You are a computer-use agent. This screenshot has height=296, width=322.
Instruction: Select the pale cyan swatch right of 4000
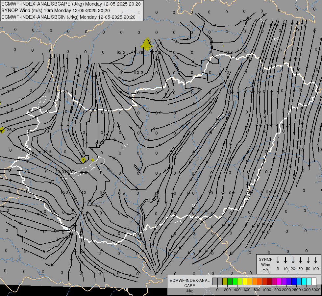309,281
